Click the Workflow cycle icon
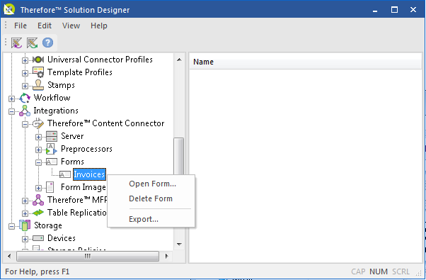Image resolution: width=426 pixels, height=280 pixels. pyautogui.click(x=25, y=98)
